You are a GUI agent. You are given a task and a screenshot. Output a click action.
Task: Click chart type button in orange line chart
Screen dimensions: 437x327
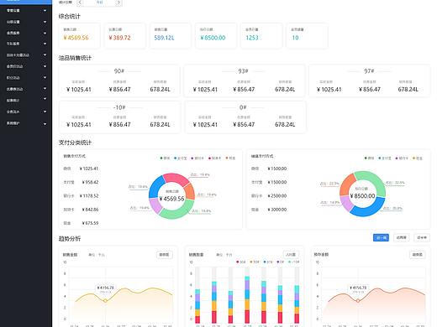[418, 255]
